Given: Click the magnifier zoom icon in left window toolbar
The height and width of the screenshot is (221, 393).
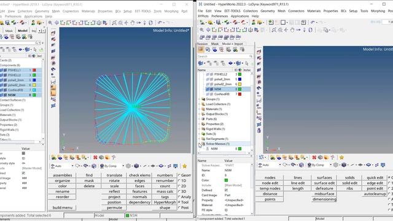Looking at the screenshot, I should 50,23.
